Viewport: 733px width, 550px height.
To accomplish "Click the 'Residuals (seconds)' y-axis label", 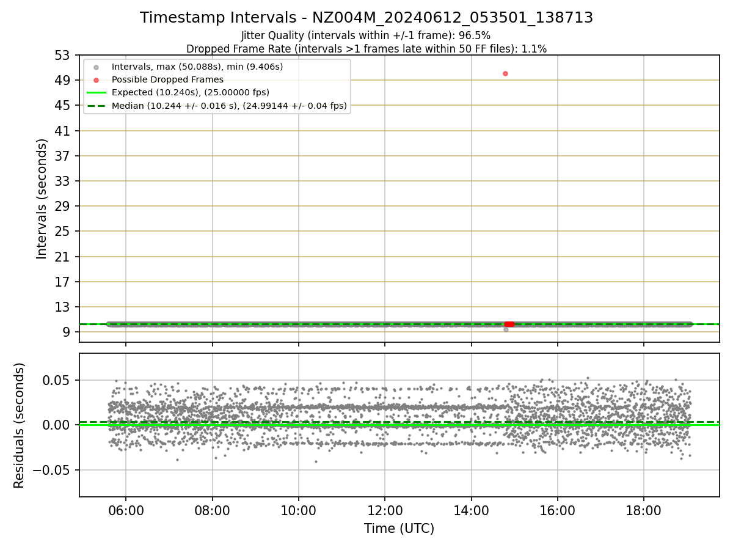I will pyautogui.click(x=20, y=425).
